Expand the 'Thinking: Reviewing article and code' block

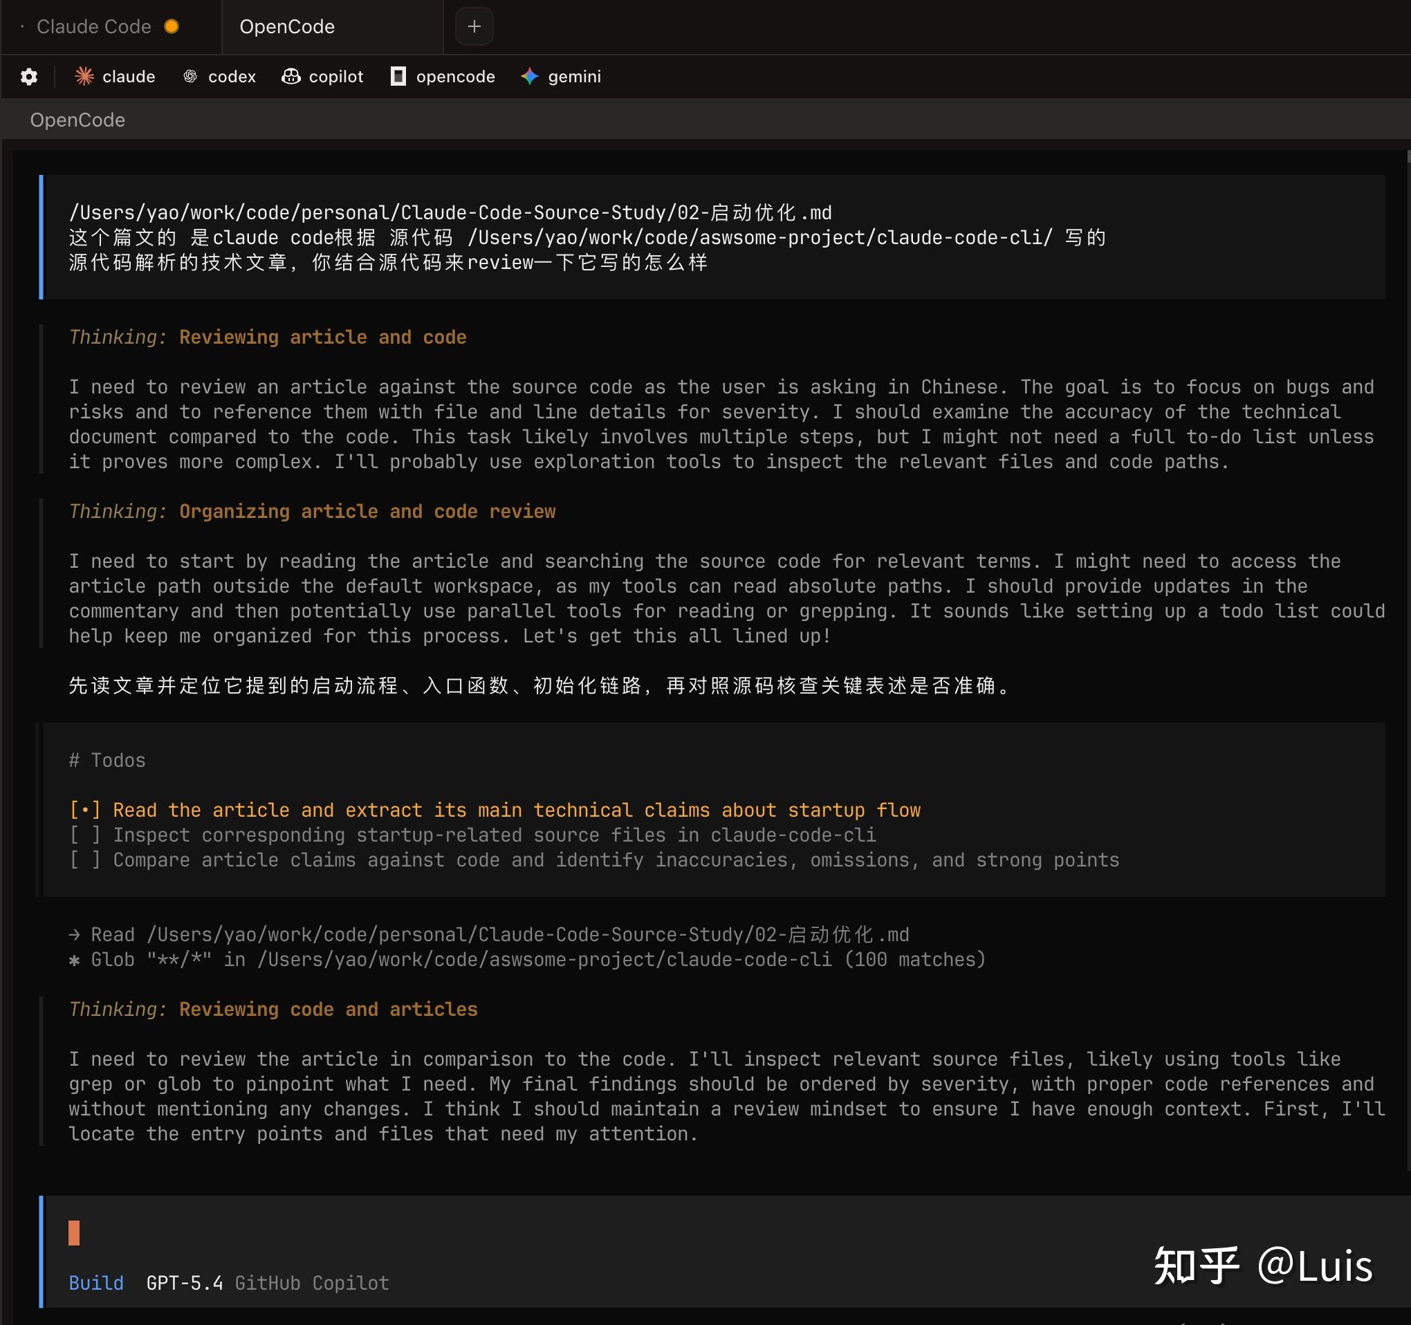coord(268,337)
